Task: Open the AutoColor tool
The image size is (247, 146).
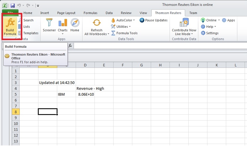Action: point(123,20)
